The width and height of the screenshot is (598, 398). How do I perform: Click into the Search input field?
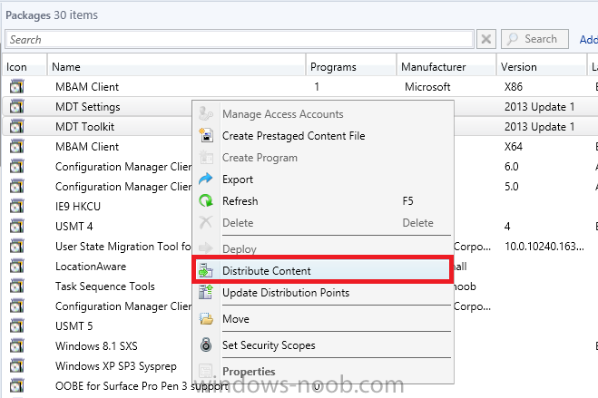coord(240,39)
